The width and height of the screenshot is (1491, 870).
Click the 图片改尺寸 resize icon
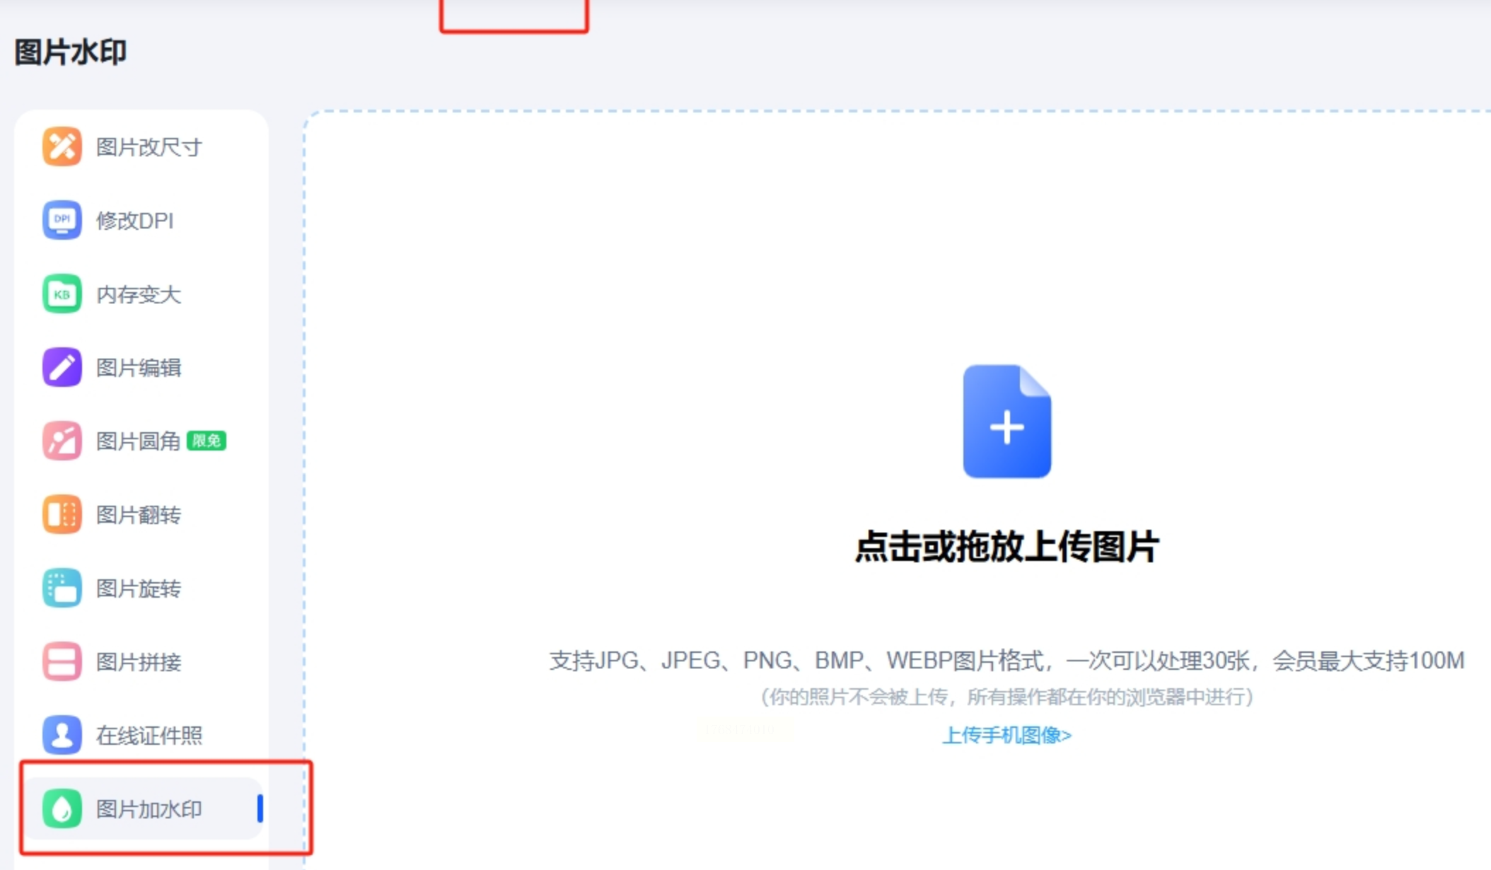pos(62,146)
